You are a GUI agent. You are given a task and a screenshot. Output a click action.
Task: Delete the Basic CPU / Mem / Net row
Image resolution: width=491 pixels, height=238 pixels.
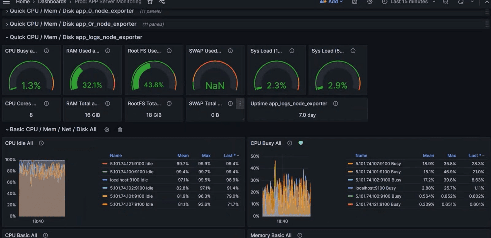tap(120, 130)
